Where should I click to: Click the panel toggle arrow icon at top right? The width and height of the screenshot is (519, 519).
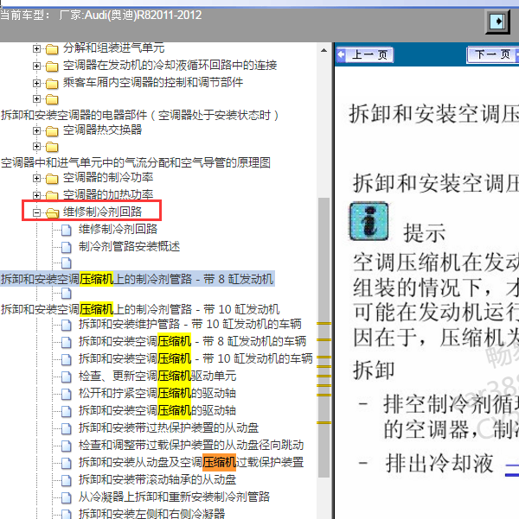pyautogui.click(x=497, y=22)
